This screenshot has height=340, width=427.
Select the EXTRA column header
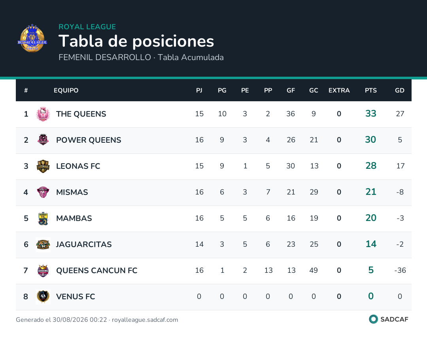click(x=339, y=91)
